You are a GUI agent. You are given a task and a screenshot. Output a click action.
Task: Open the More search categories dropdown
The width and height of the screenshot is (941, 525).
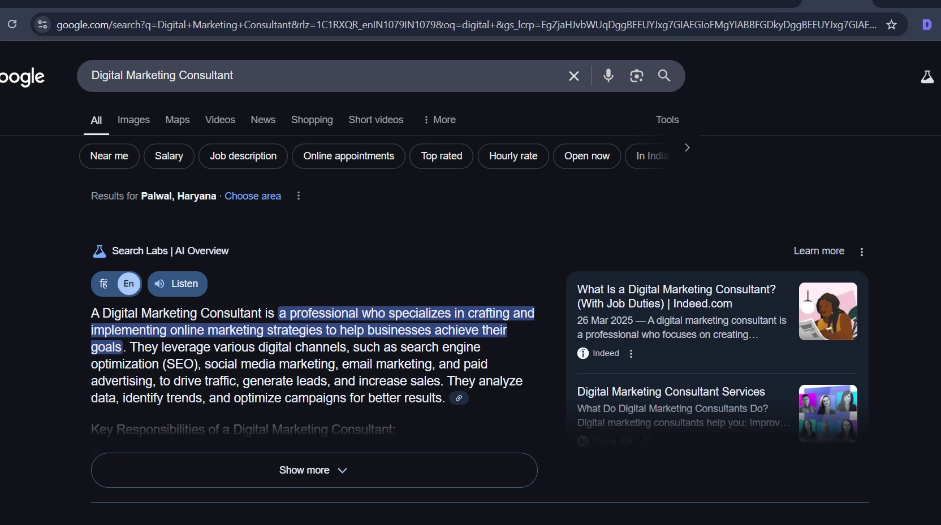pos(439,120)
